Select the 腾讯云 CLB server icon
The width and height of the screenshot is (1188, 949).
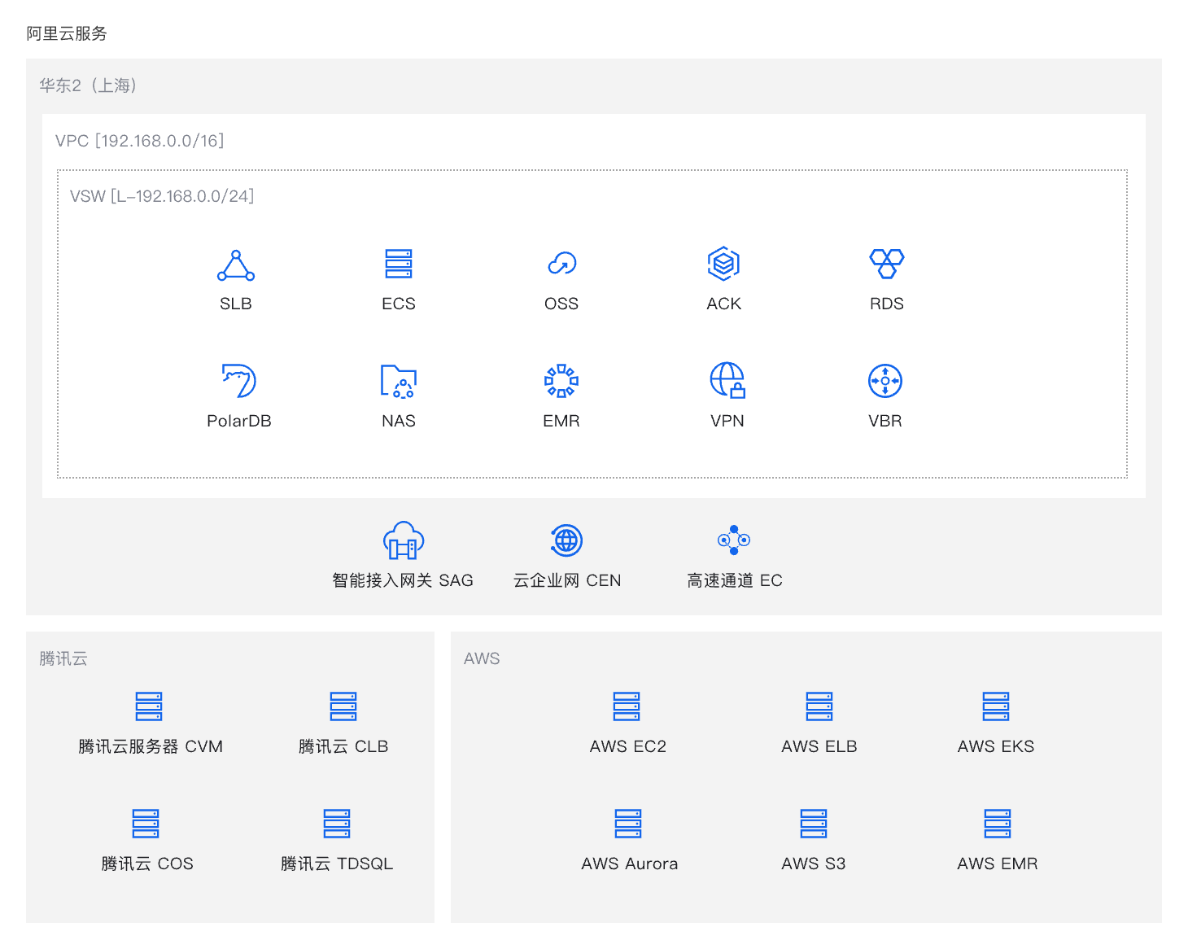click(x=343, y=706)
